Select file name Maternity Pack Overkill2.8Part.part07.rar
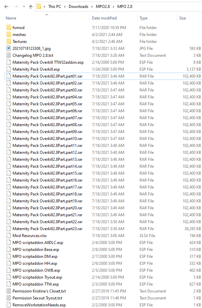 (47, 118)
